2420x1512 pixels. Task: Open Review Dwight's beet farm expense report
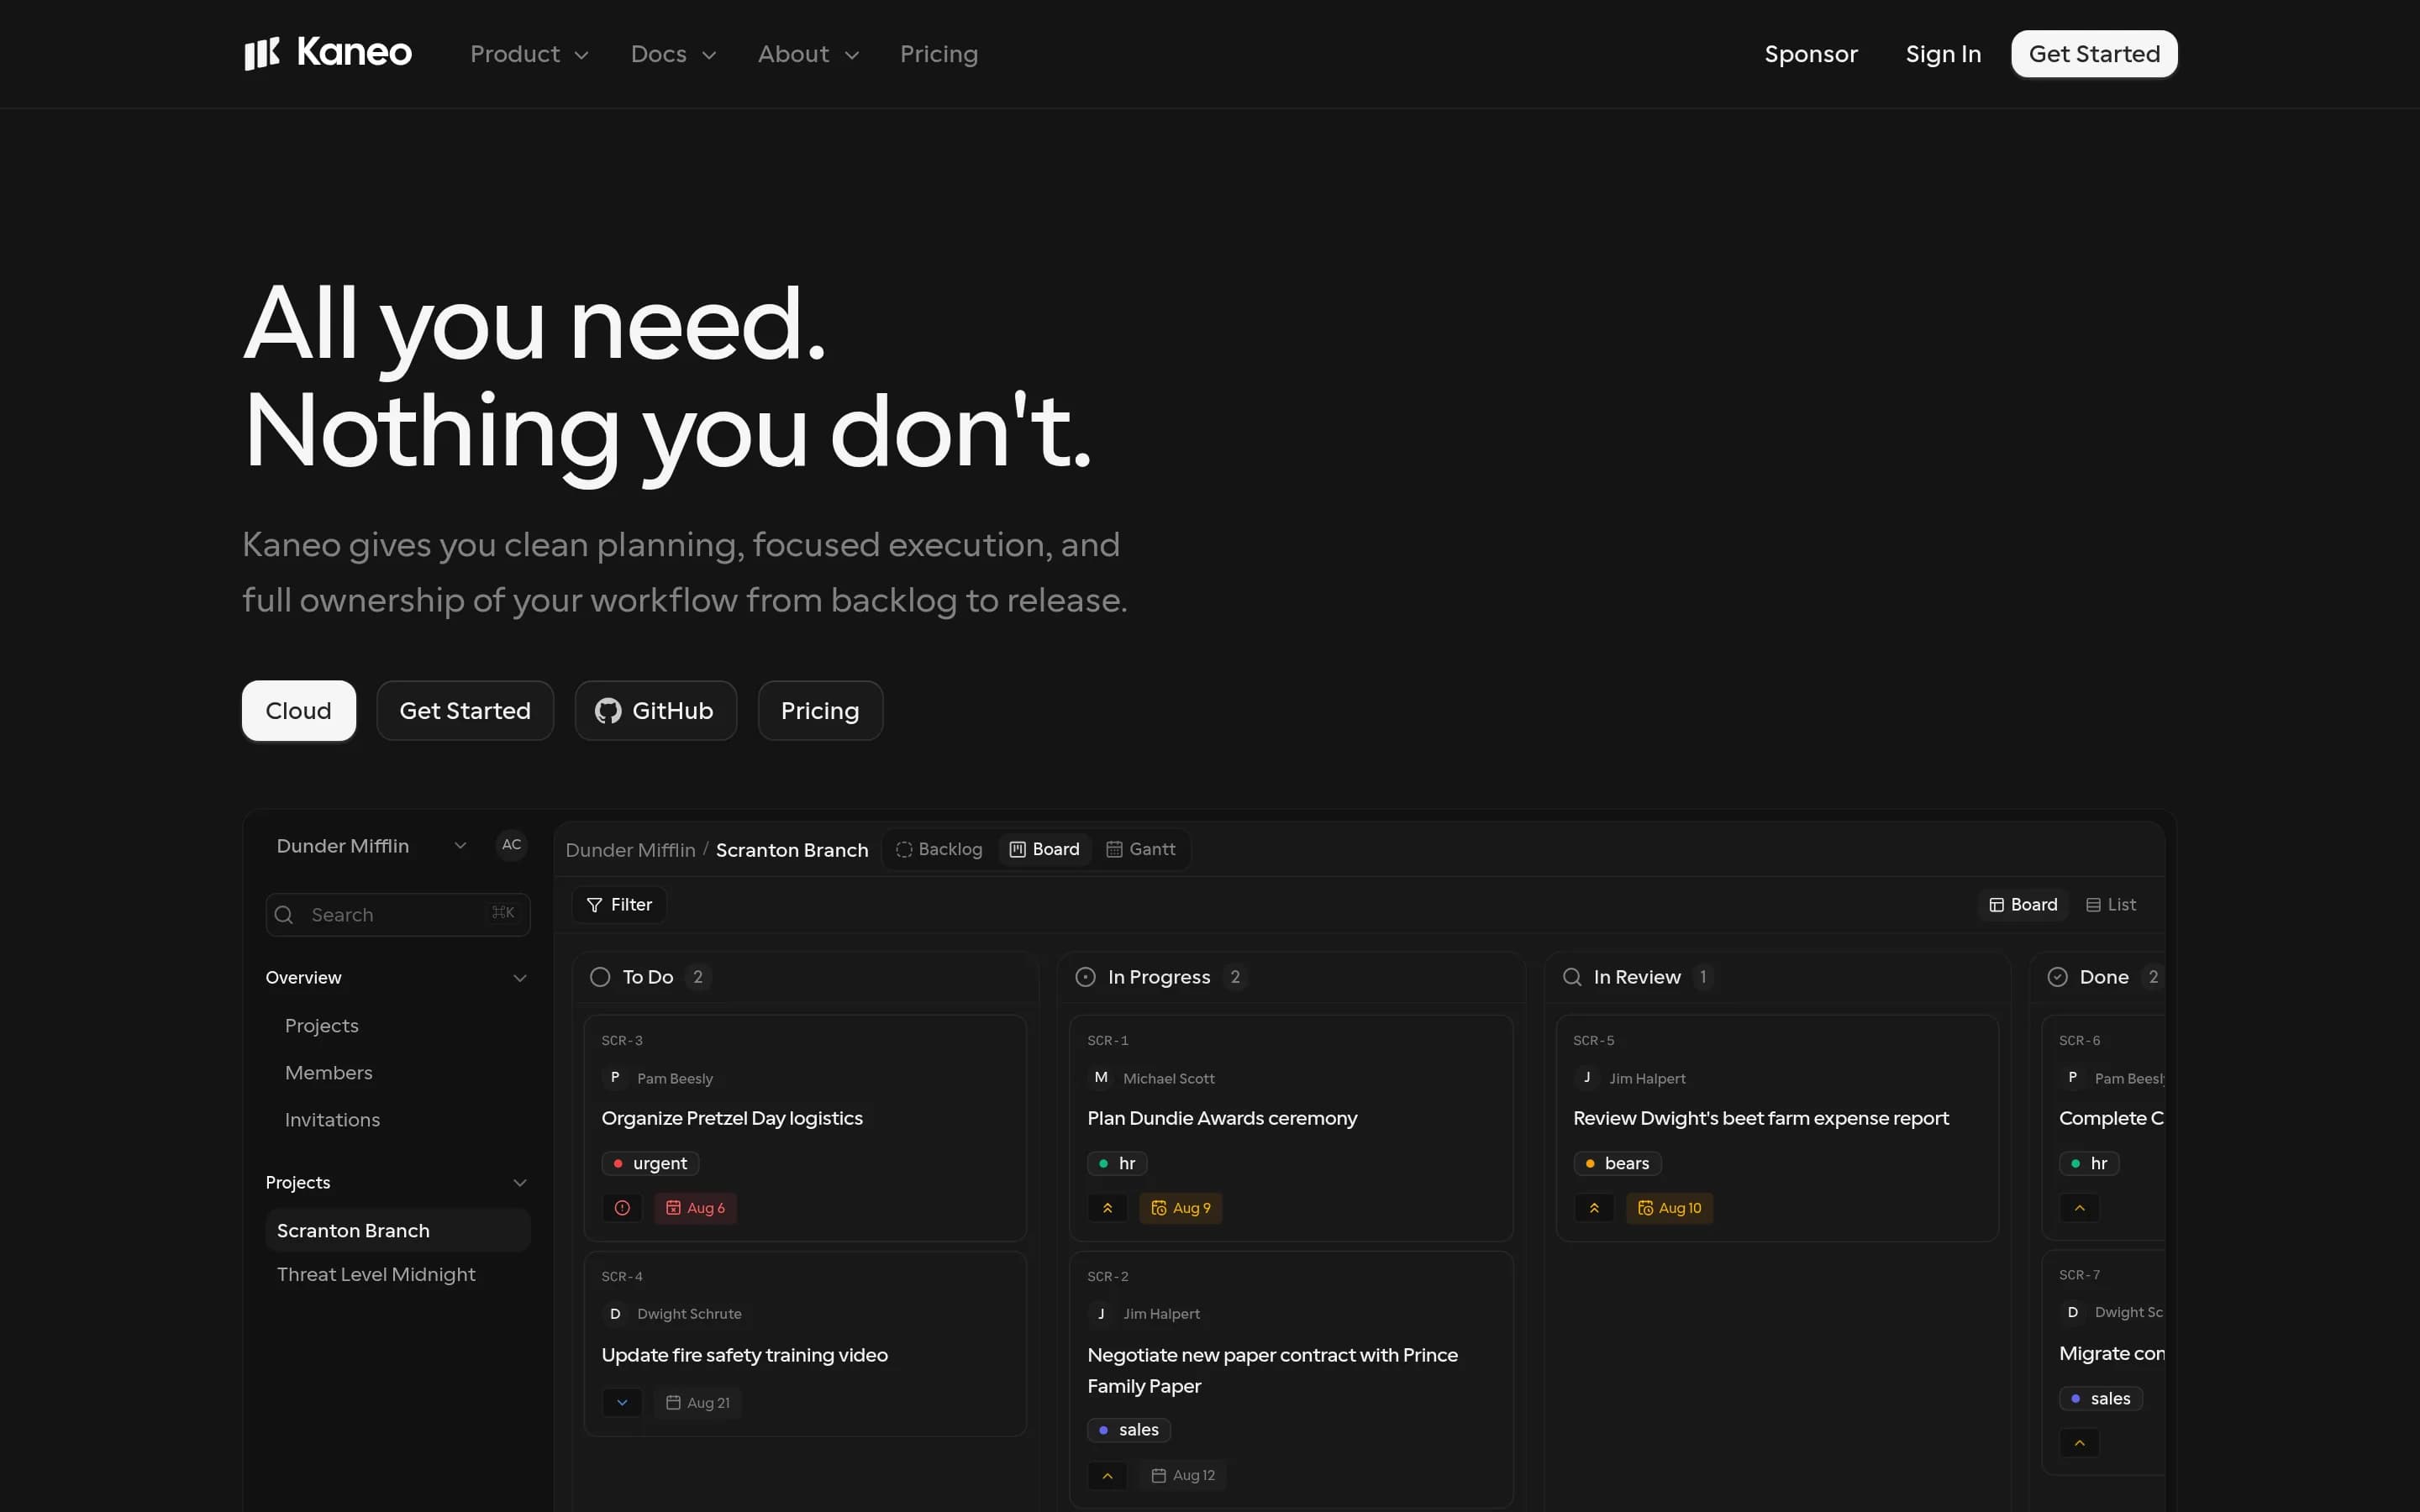(x=1777, y=1128)
